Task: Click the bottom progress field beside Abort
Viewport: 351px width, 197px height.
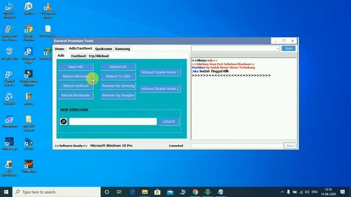Action: pyautogui.click(x=237, y=146)
